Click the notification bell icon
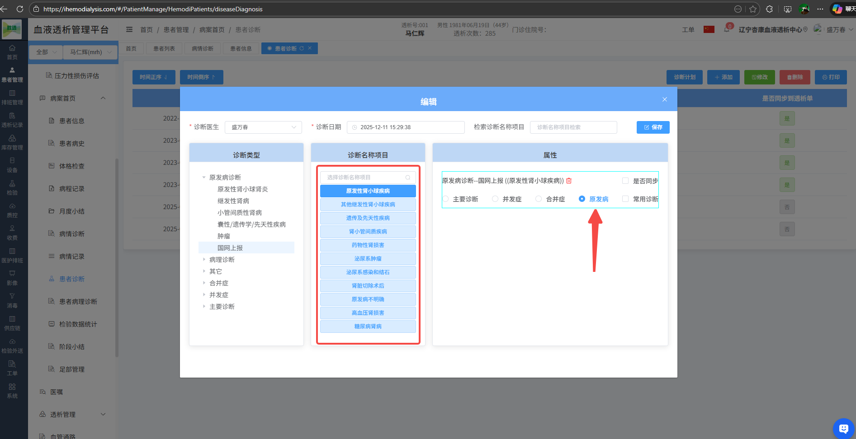 tap(727, 29)
